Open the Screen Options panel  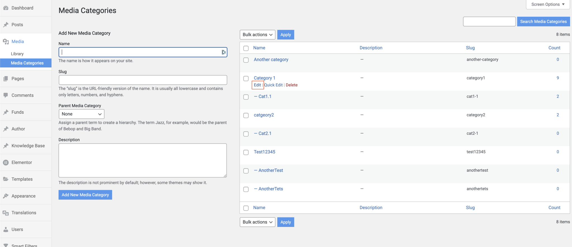548,4
